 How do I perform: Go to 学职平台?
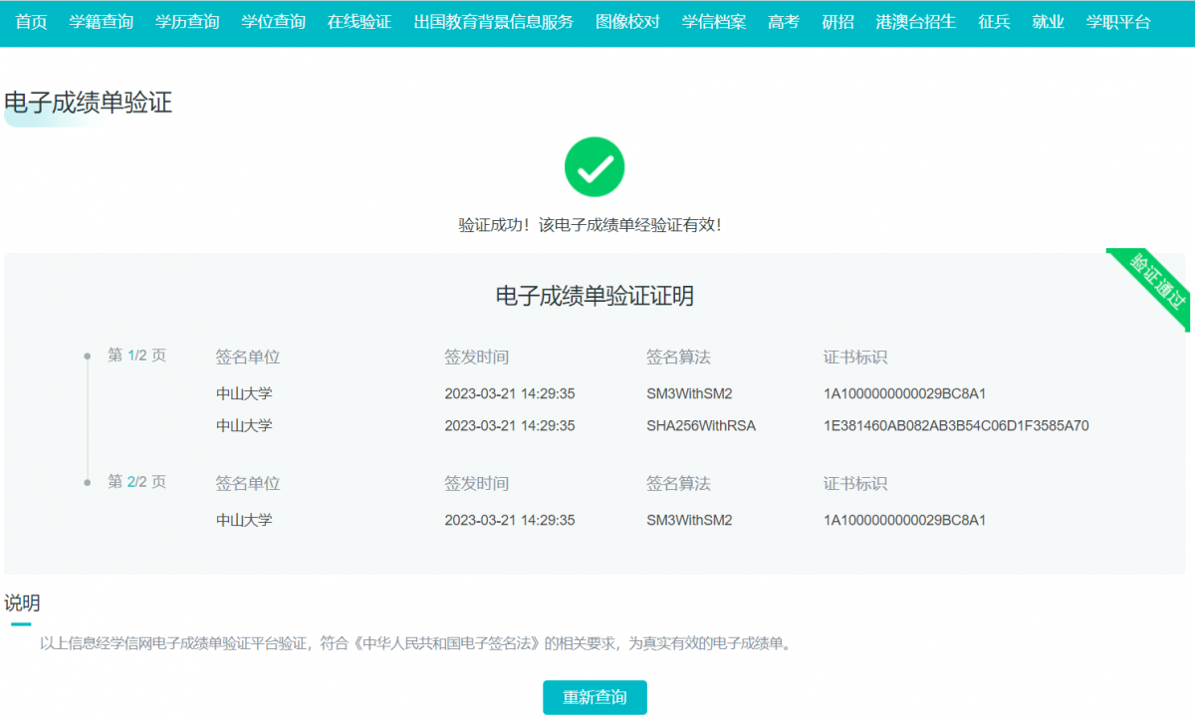click(x=1118, y=22)
